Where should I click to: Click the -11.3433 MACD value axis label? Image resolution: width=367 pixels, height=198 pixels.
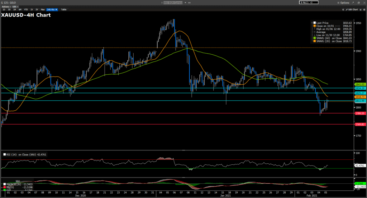[x=360, y=187]
